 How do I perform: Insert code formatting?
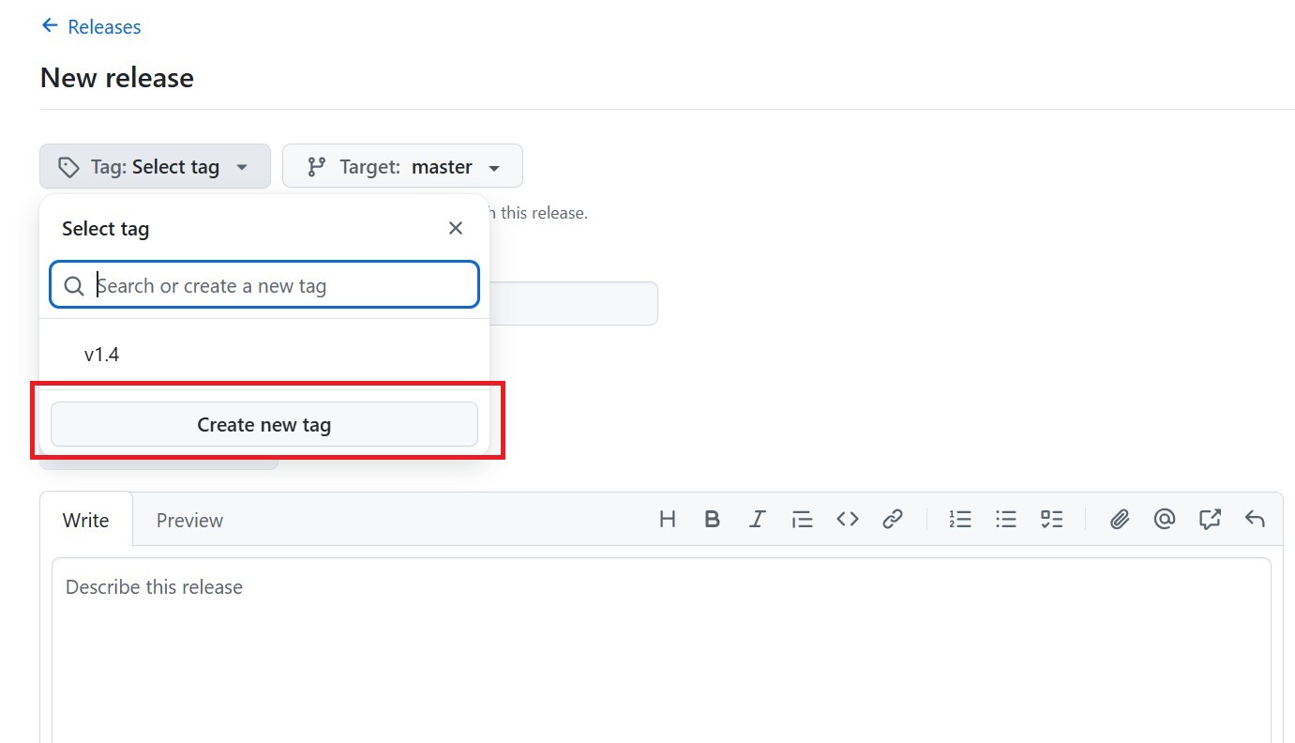848,519
